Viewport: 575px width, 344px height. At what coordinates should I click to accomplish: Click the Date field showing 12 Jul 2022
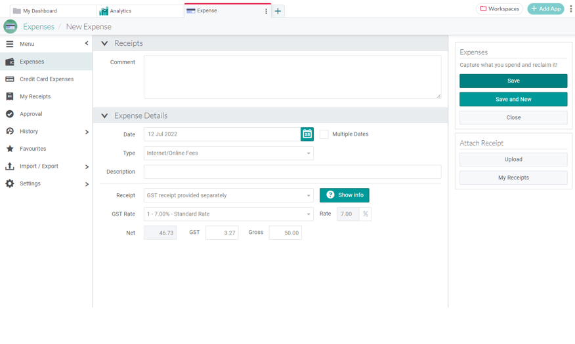222,134
